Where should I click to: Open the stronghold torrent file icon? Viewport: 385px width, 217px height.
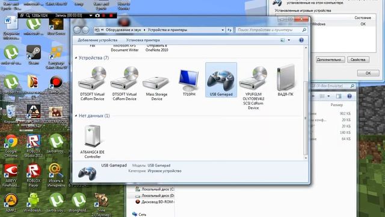[79, 203]
